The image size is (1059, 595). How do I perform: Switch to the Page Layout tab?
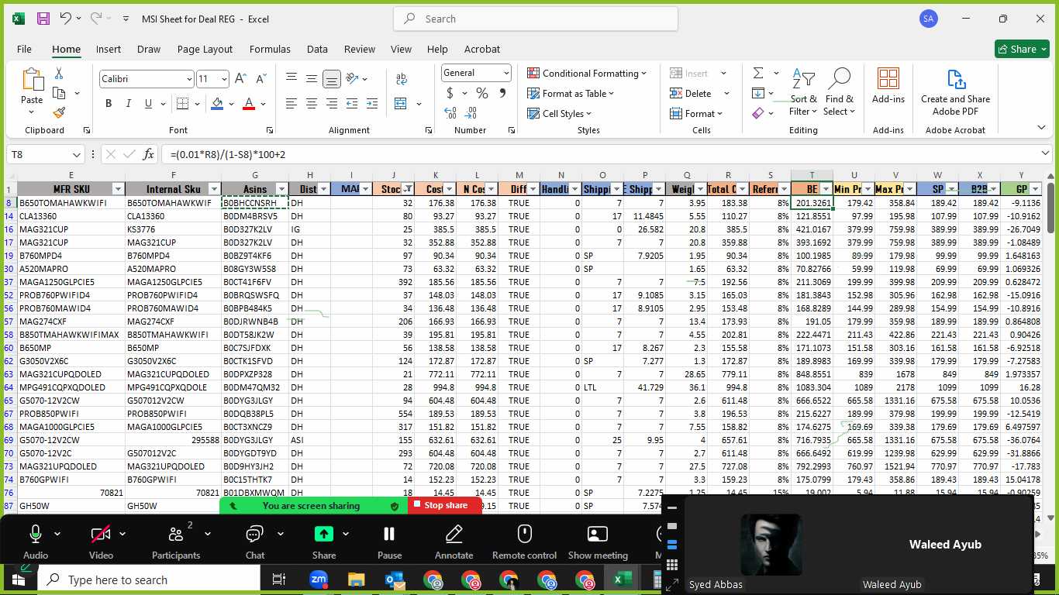click(x=205, y=49)
